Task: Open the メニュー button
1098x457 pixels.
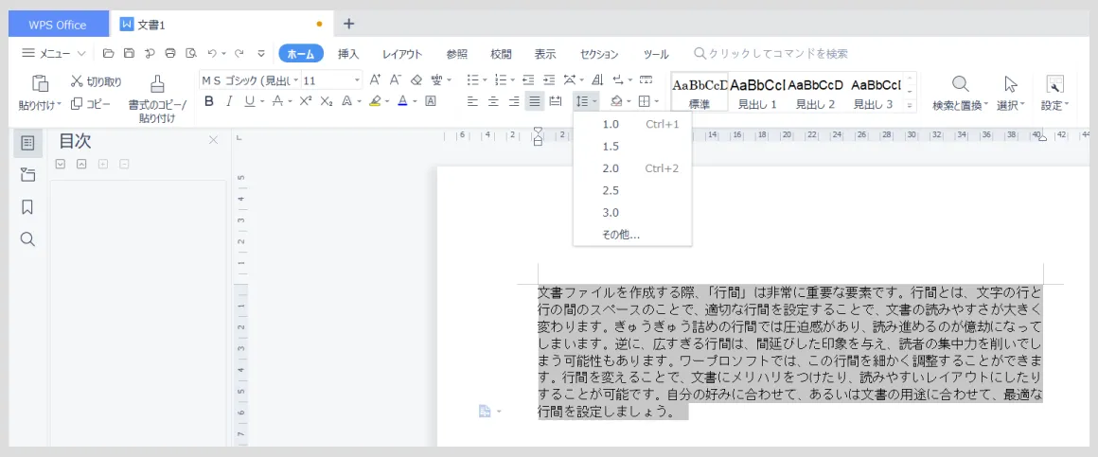Action: (x=53, y=53)
